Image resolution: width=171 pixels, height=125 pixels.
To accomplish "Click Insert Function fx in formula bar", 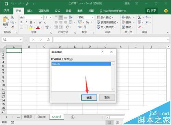I will click(49, 40).
